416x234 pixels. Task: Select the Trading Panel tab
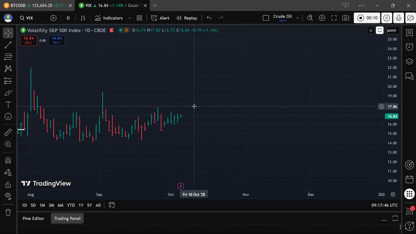[67, 218]
